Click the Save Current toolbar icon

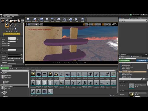click(28, 19)
